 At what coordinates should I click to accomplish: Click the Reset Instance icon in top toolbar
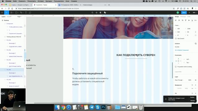[x=92, y=13]
